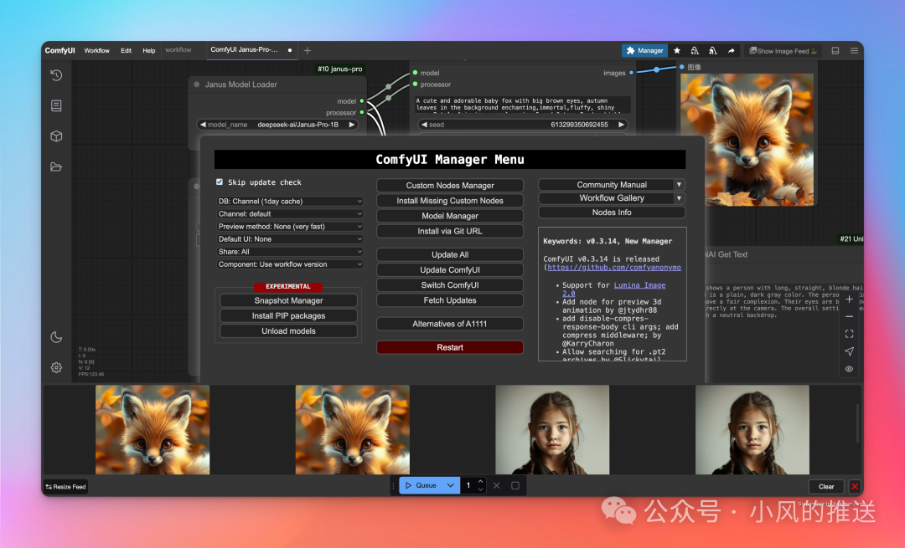Click the Show Image Feed button
Viewport: 905px width, 548px height.
click(x=783, y=51)
